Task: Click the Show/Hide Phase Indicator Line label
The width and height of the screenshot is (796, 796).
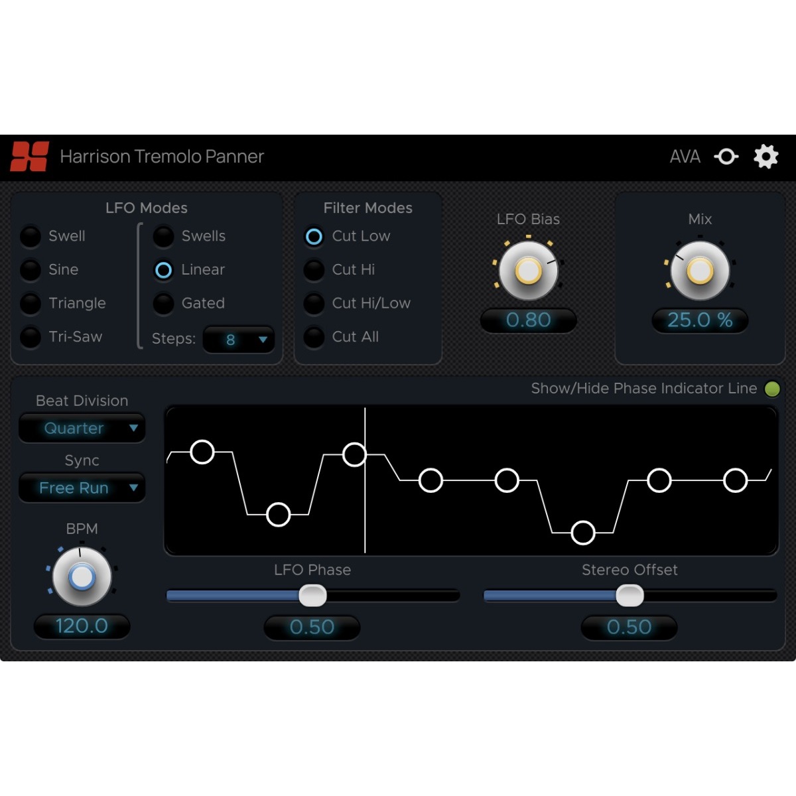Action: [x=644, y=389]
